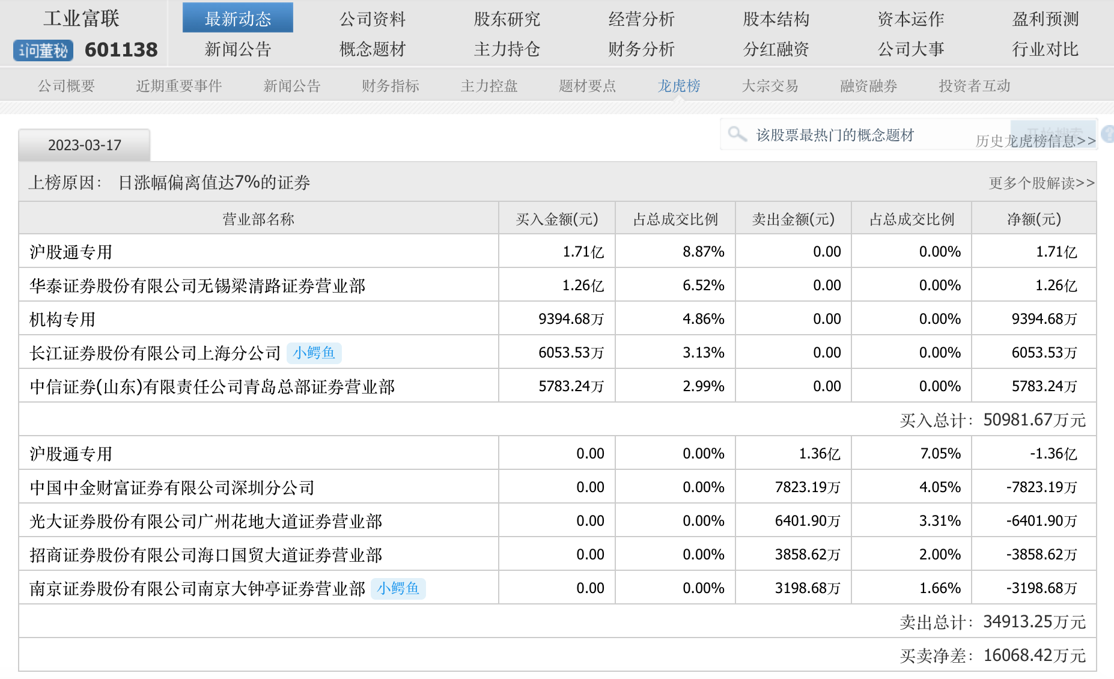This screenshot has height=679, width=1114.
Task: Open the 最新动态 menu item
Action: [x=238, y=19]
